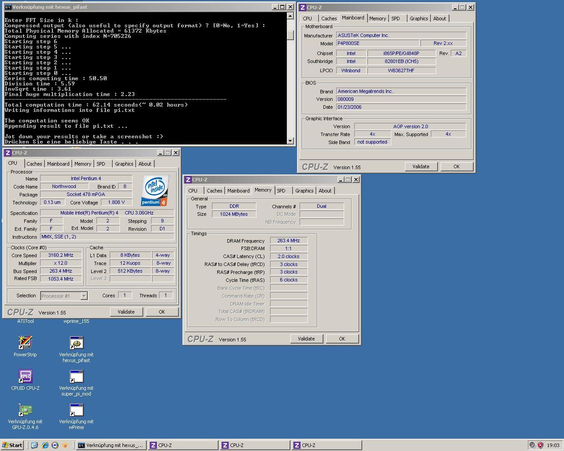The image size is (564, 451).
Task: Click the DRAM Frequency value 263.4 MHz
Action: (x=289, y=241)
